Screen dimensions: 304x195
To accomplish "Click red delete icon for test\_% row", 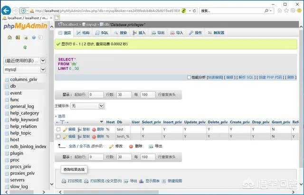I will [94, 136].
